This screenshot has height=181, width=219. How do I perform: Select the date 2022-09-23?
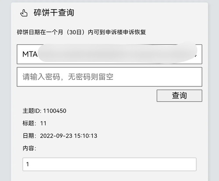56,136
